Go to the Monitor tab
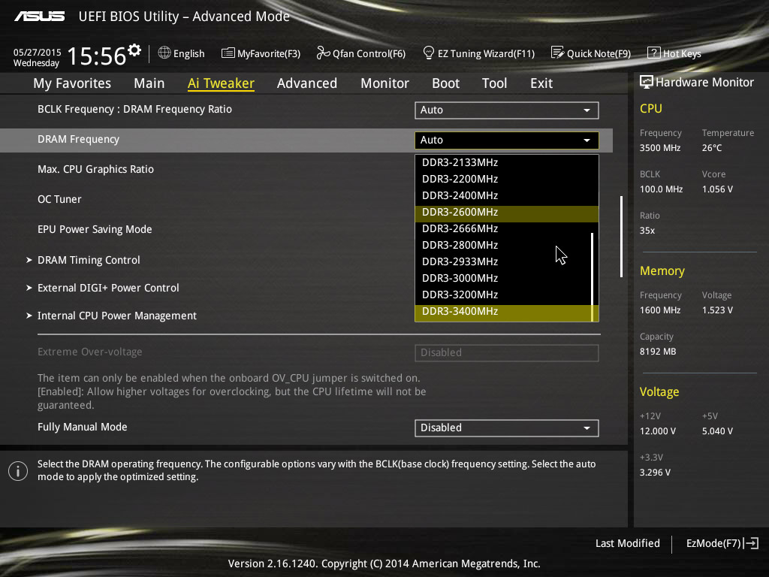The height and width of the screenshot is (577, 769). coord(385,83)
